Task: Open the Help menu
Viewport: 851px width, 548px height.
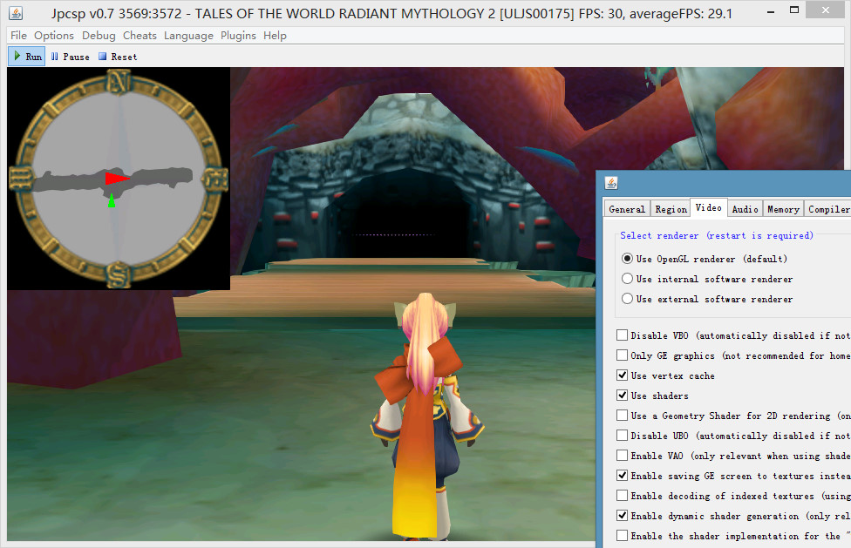Action: click(276, 36)
